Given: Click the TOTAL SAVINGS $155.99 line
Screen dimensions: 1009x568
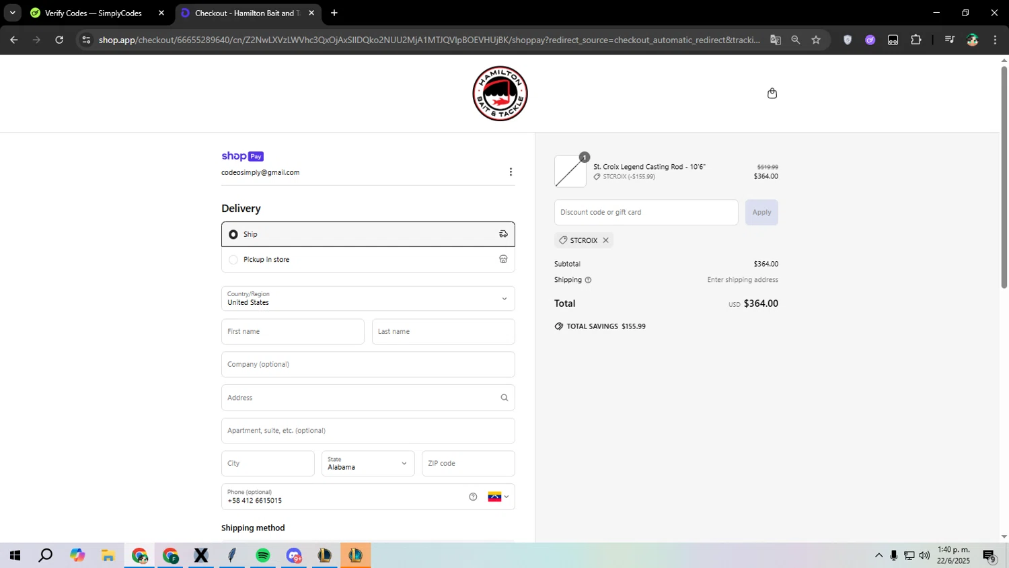Looking at the screenshot, I should coord(600,326).
